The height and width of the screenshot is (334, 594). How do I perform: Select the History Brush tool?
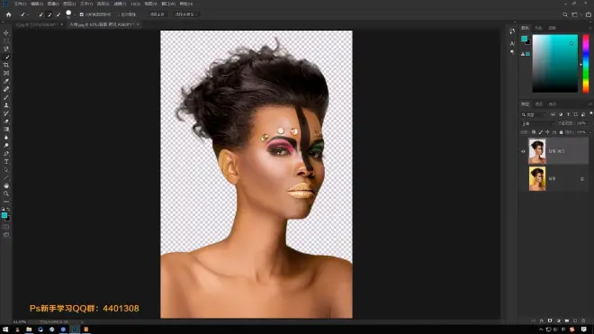6,113
